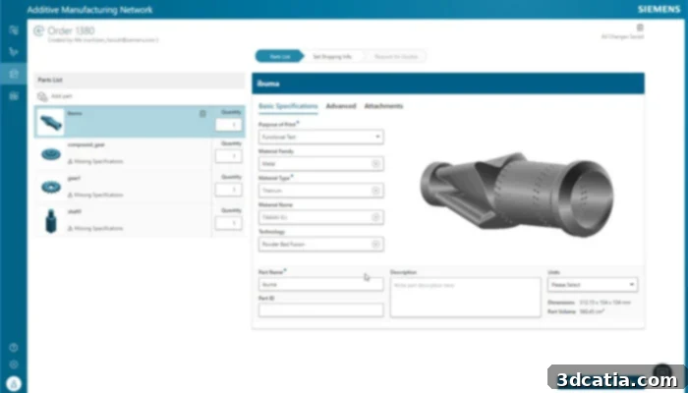Click the Order 1380 title
Screen dimensions: 688x393
[71, 30]
